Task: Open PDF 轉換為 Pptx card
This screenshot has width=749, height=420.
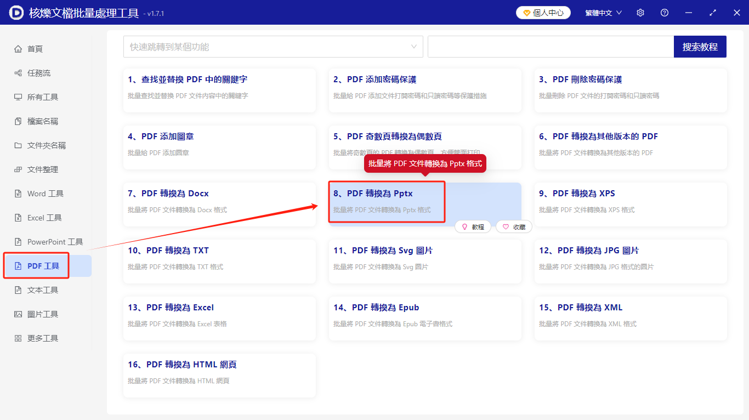Action: click(425, 205)
